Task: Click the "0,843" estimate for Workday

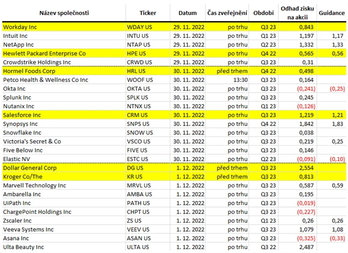Action: coord(306,27)
